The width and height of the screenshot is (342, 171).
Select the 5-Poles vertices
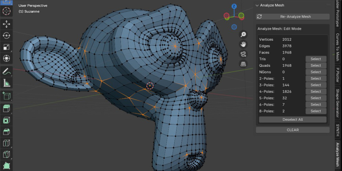[x=316, y=98]
